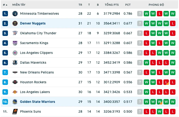Image resolution: width=179 pixels, height=117 pixels.
Task: Click Warriors W badge with orange corner
Action: click(160, 102)
